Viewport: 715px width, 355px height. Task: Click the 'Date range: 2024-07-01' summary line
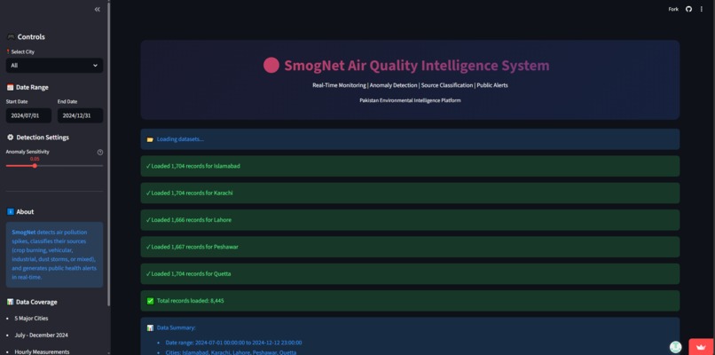coord(233,343)
